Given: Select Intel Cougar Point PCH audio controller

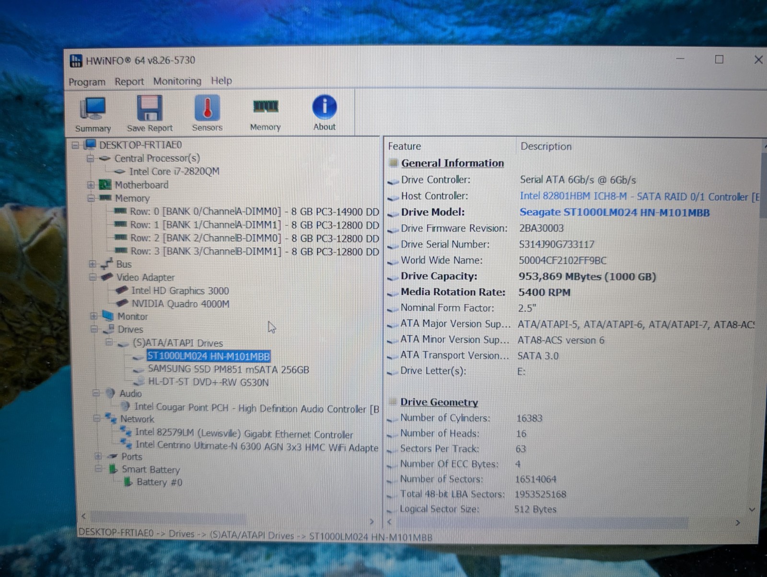Looking at the screenshot, I should pos(257,408).
